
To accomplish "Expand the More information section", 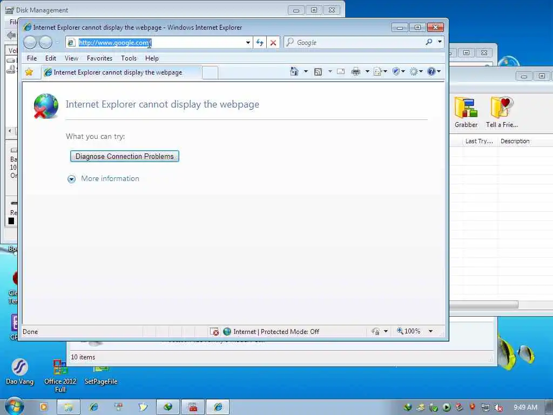I will (71, 179).
